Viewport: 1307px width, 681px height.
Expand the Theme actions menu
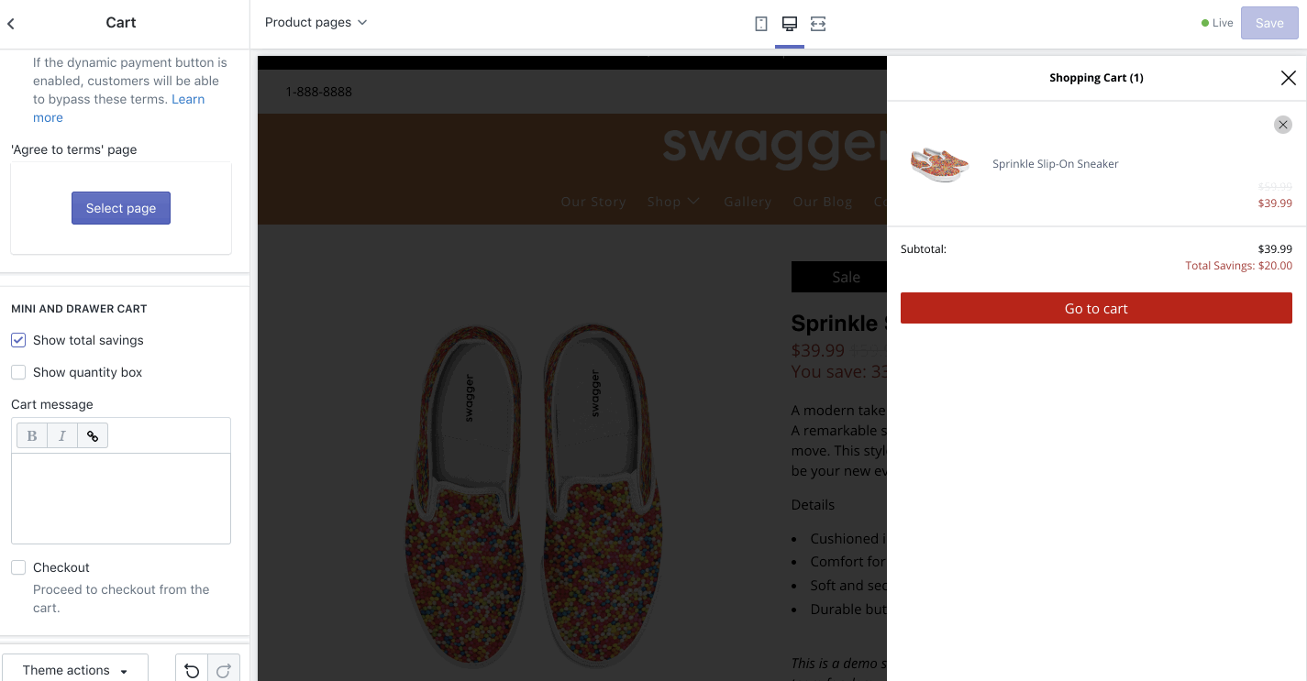click(x=75, y=671)
